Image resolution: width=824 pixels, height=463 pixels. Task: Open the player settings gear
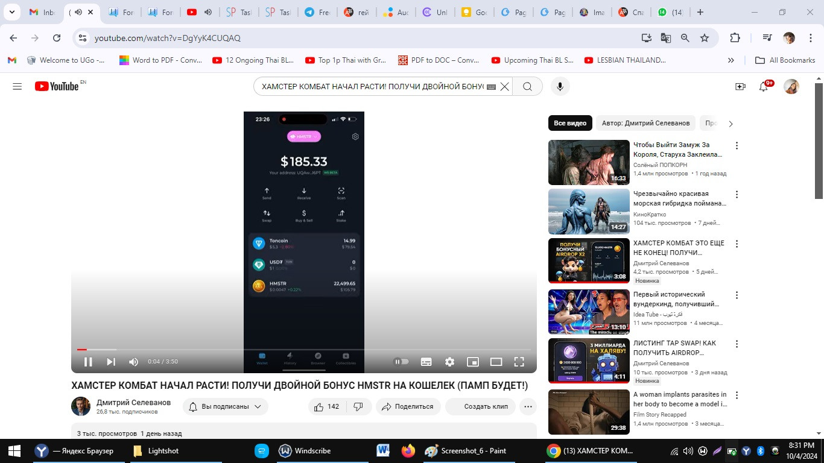[449, 362]
